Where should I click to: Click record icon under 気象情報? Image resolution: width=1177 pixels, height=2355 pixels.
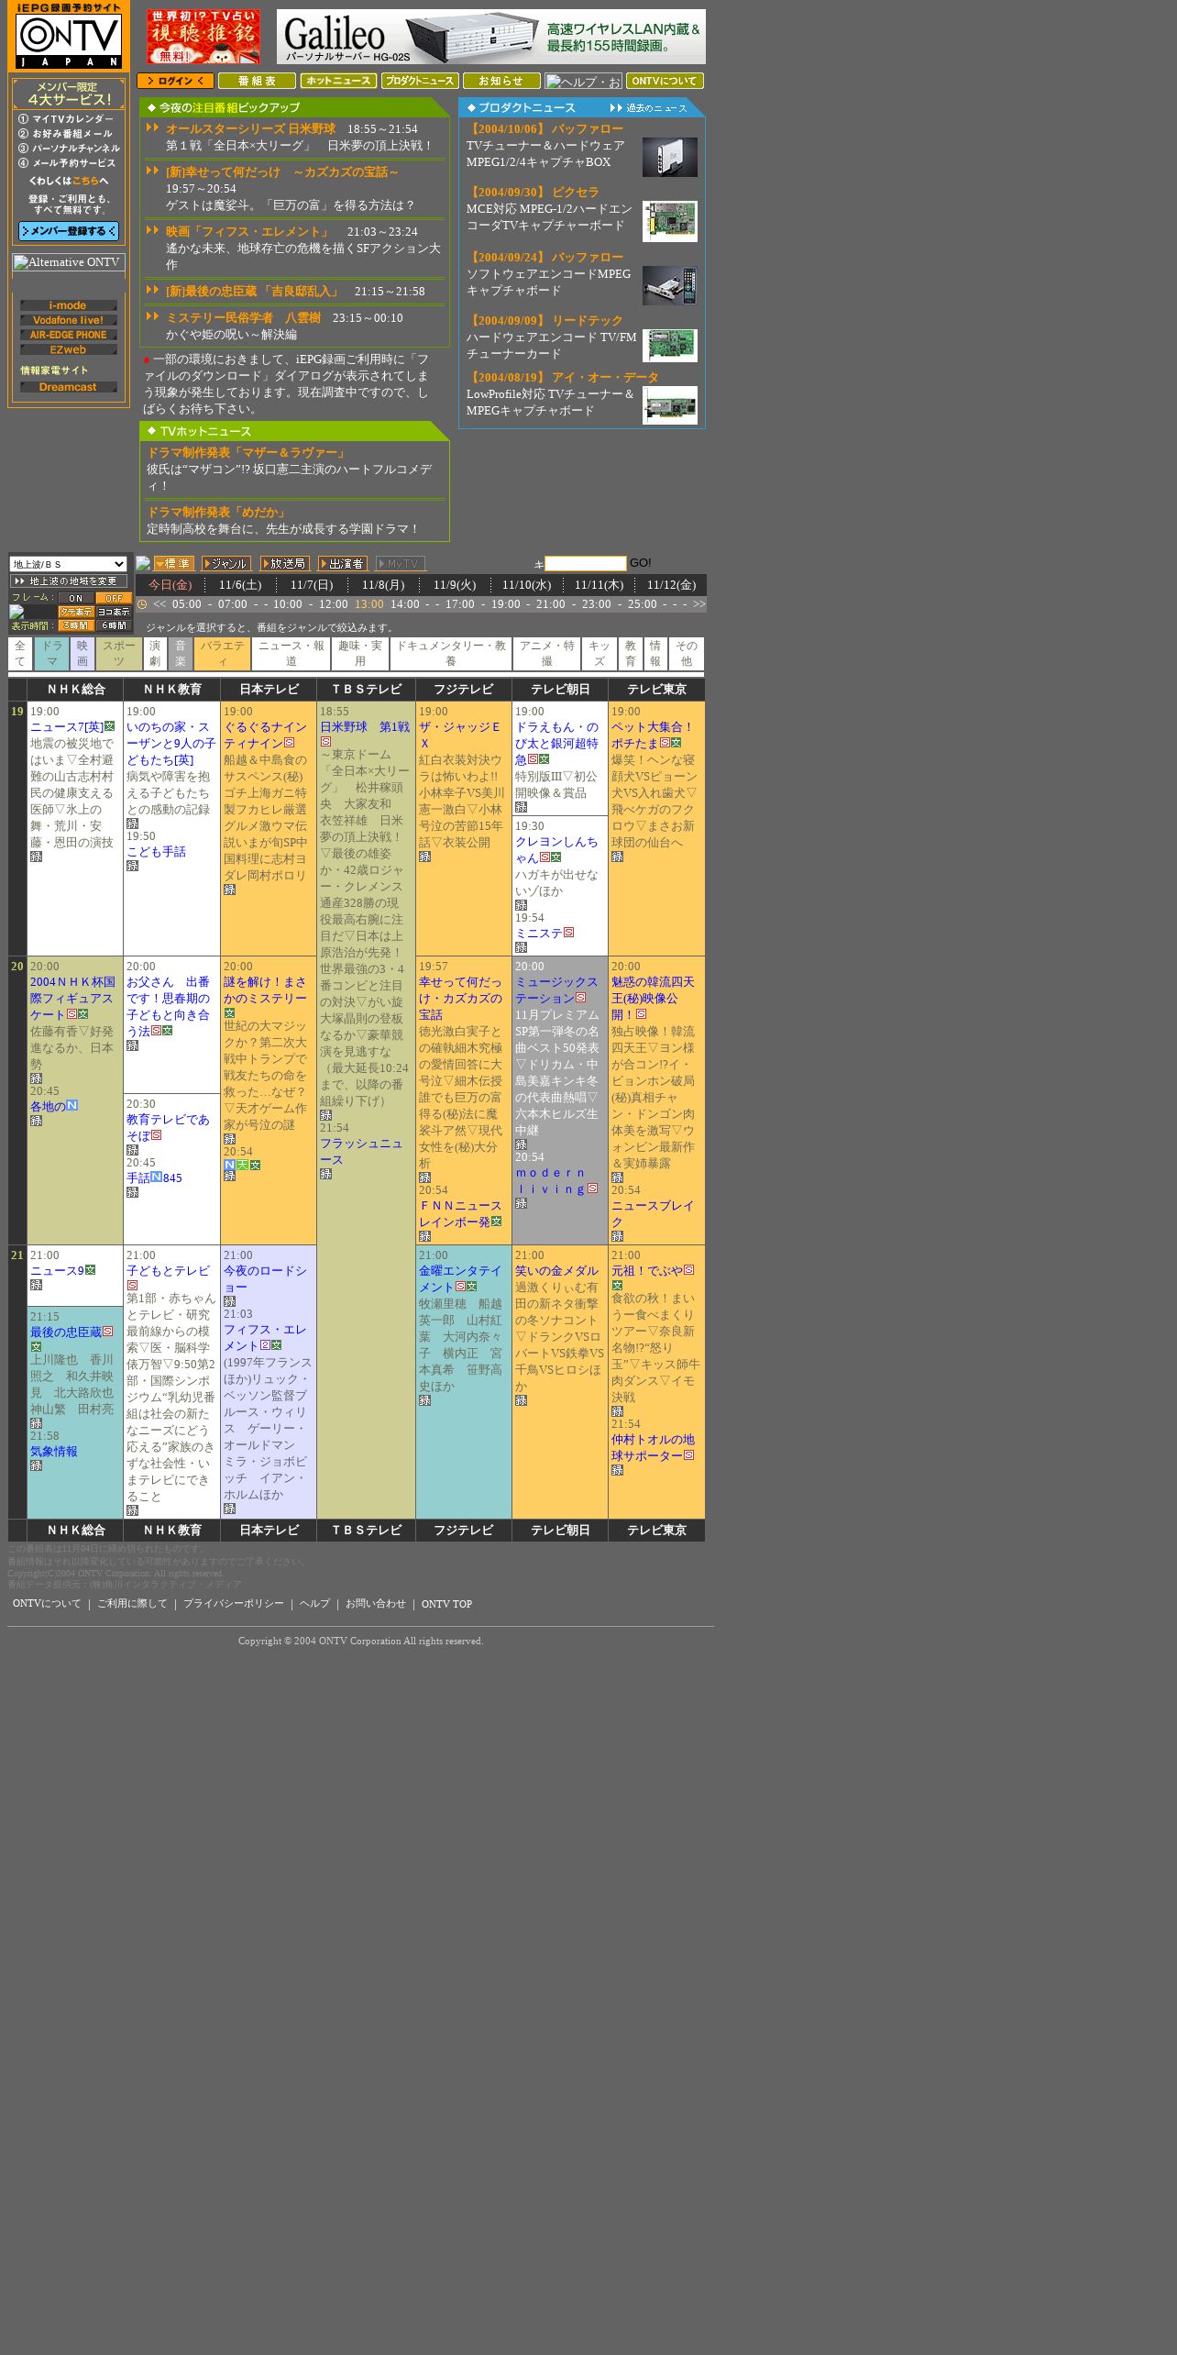click(x=36, y=1465)
